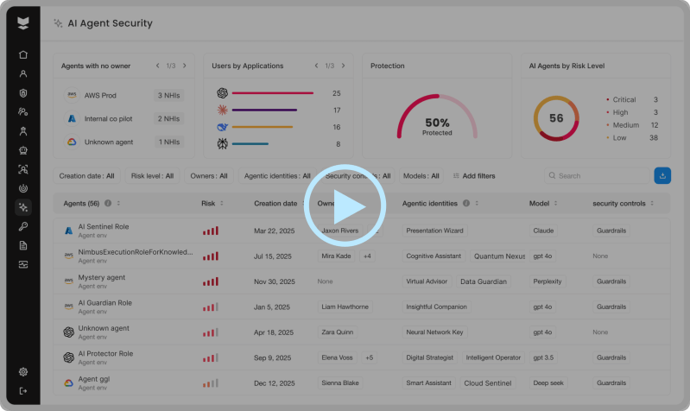The height and width of the screenshot is (411, 690).
Task: Sort the Agents (56) column
Action: click(x=118, y=203)
